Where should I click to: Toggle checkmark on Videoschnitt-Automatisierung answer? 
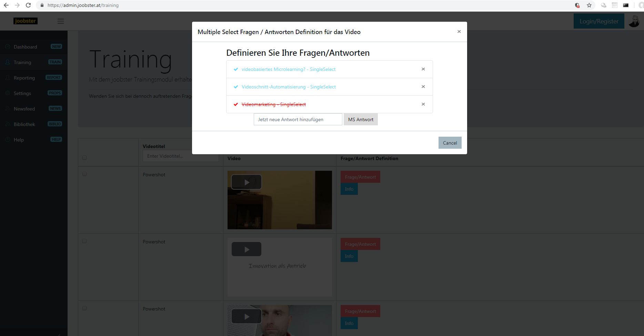pos(236,87)
